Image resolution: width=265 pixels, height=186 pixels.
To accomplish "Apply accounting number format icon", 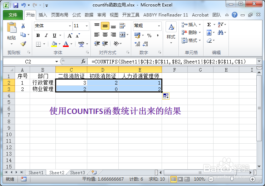I will [137, 35].
